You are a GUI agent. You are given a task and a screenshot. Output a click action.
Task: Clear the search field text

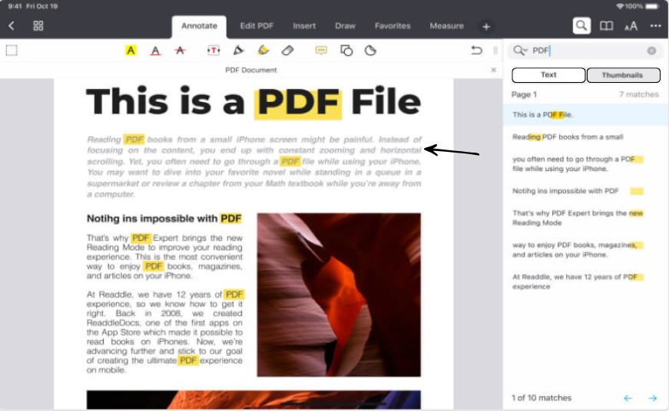click(651, 51)
